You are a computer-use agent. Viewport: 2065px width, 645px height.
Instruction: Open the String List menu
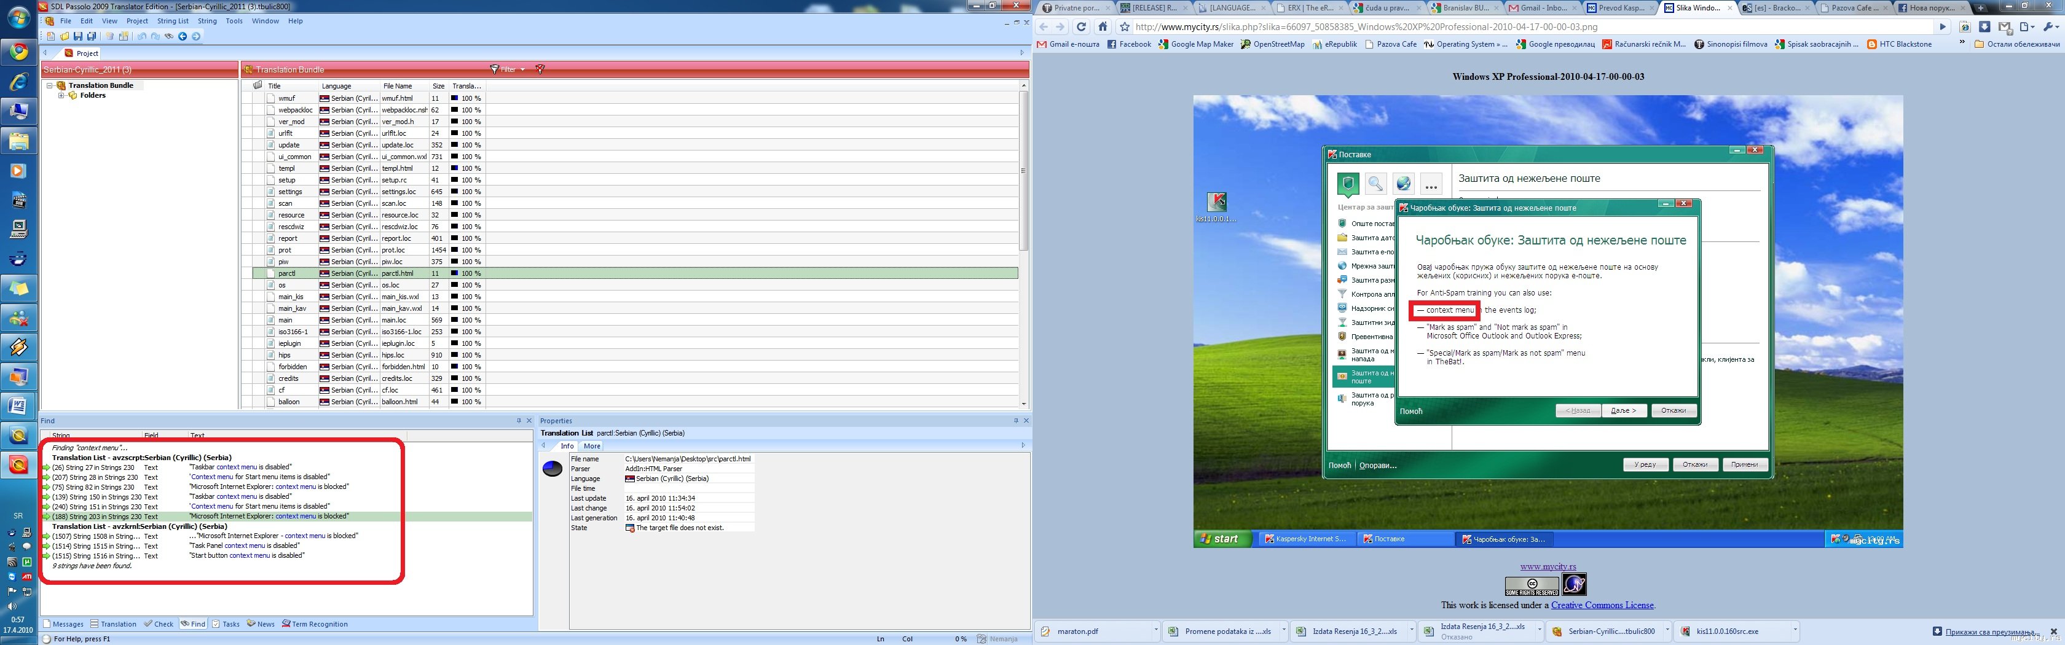(x=173, y=21)
